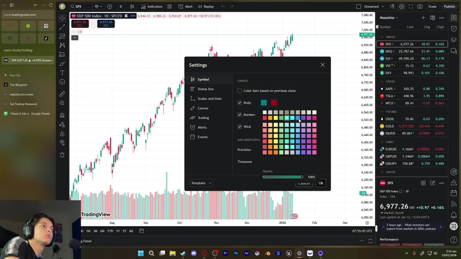Click the green Body up-color swatch
The image size is (461, 259).
pos(264,103)
